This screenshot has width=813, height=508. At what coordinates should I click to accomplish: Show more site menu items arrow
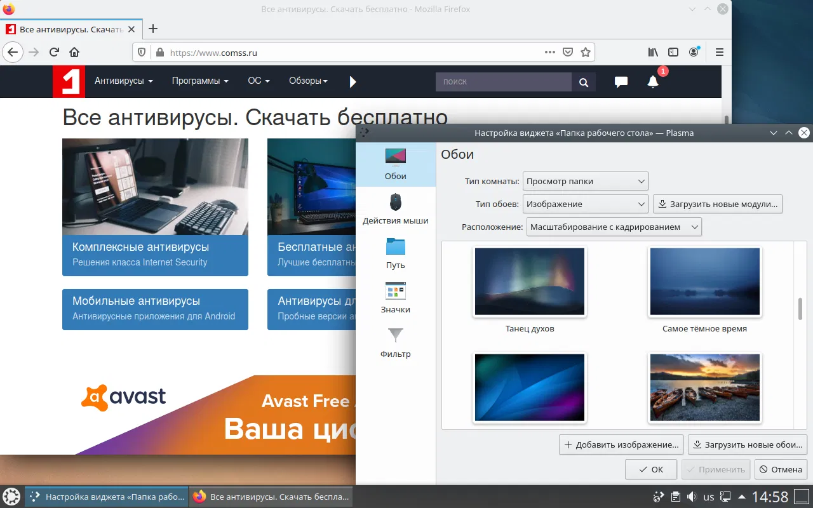click(353, 81)
